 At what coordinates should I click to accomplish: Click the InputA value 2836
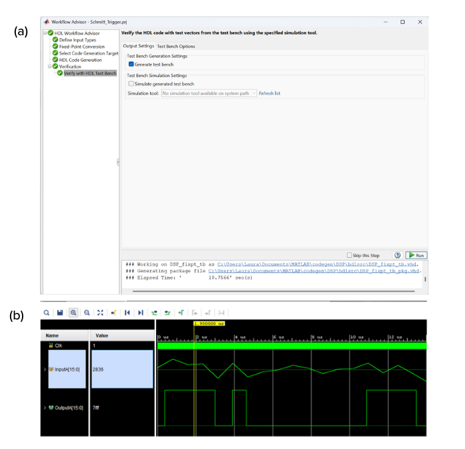[98, 369]
